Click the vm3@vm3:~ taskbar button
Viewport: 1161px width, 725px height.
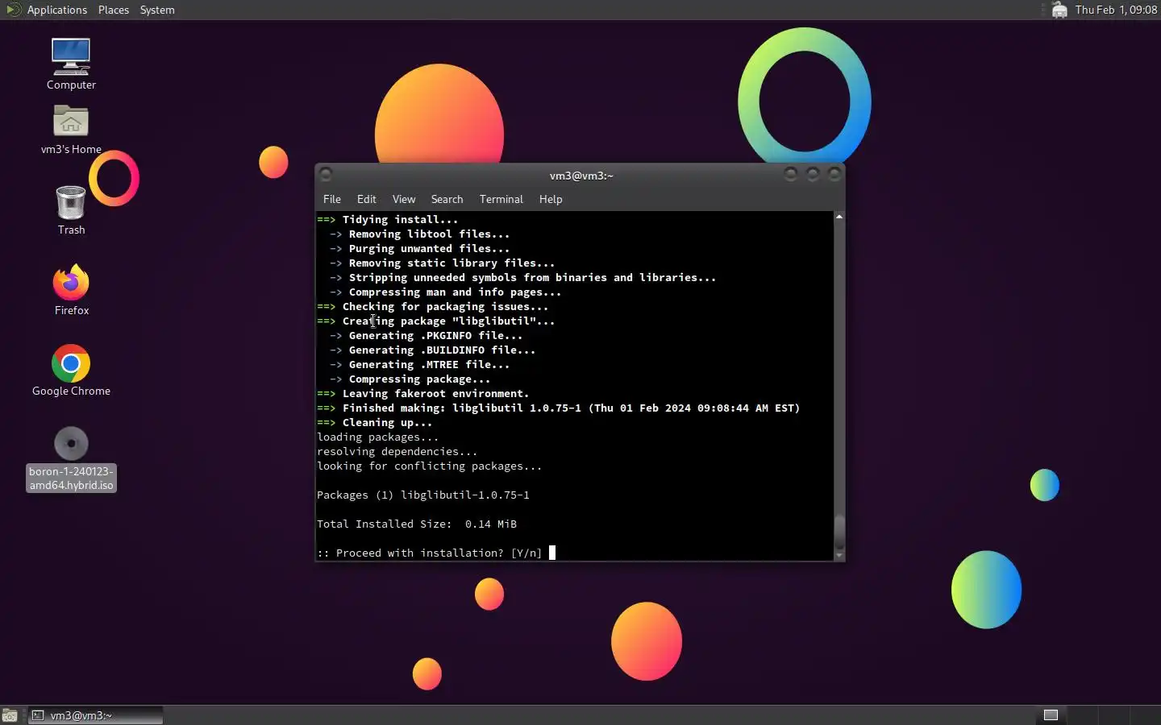coord(96,715)
